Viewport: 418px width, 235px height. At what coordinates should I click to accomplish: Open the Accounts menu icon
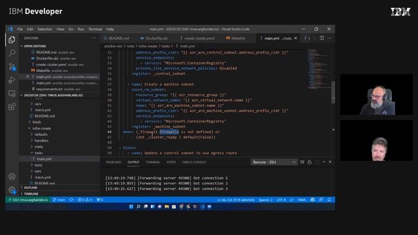(12, 176)
